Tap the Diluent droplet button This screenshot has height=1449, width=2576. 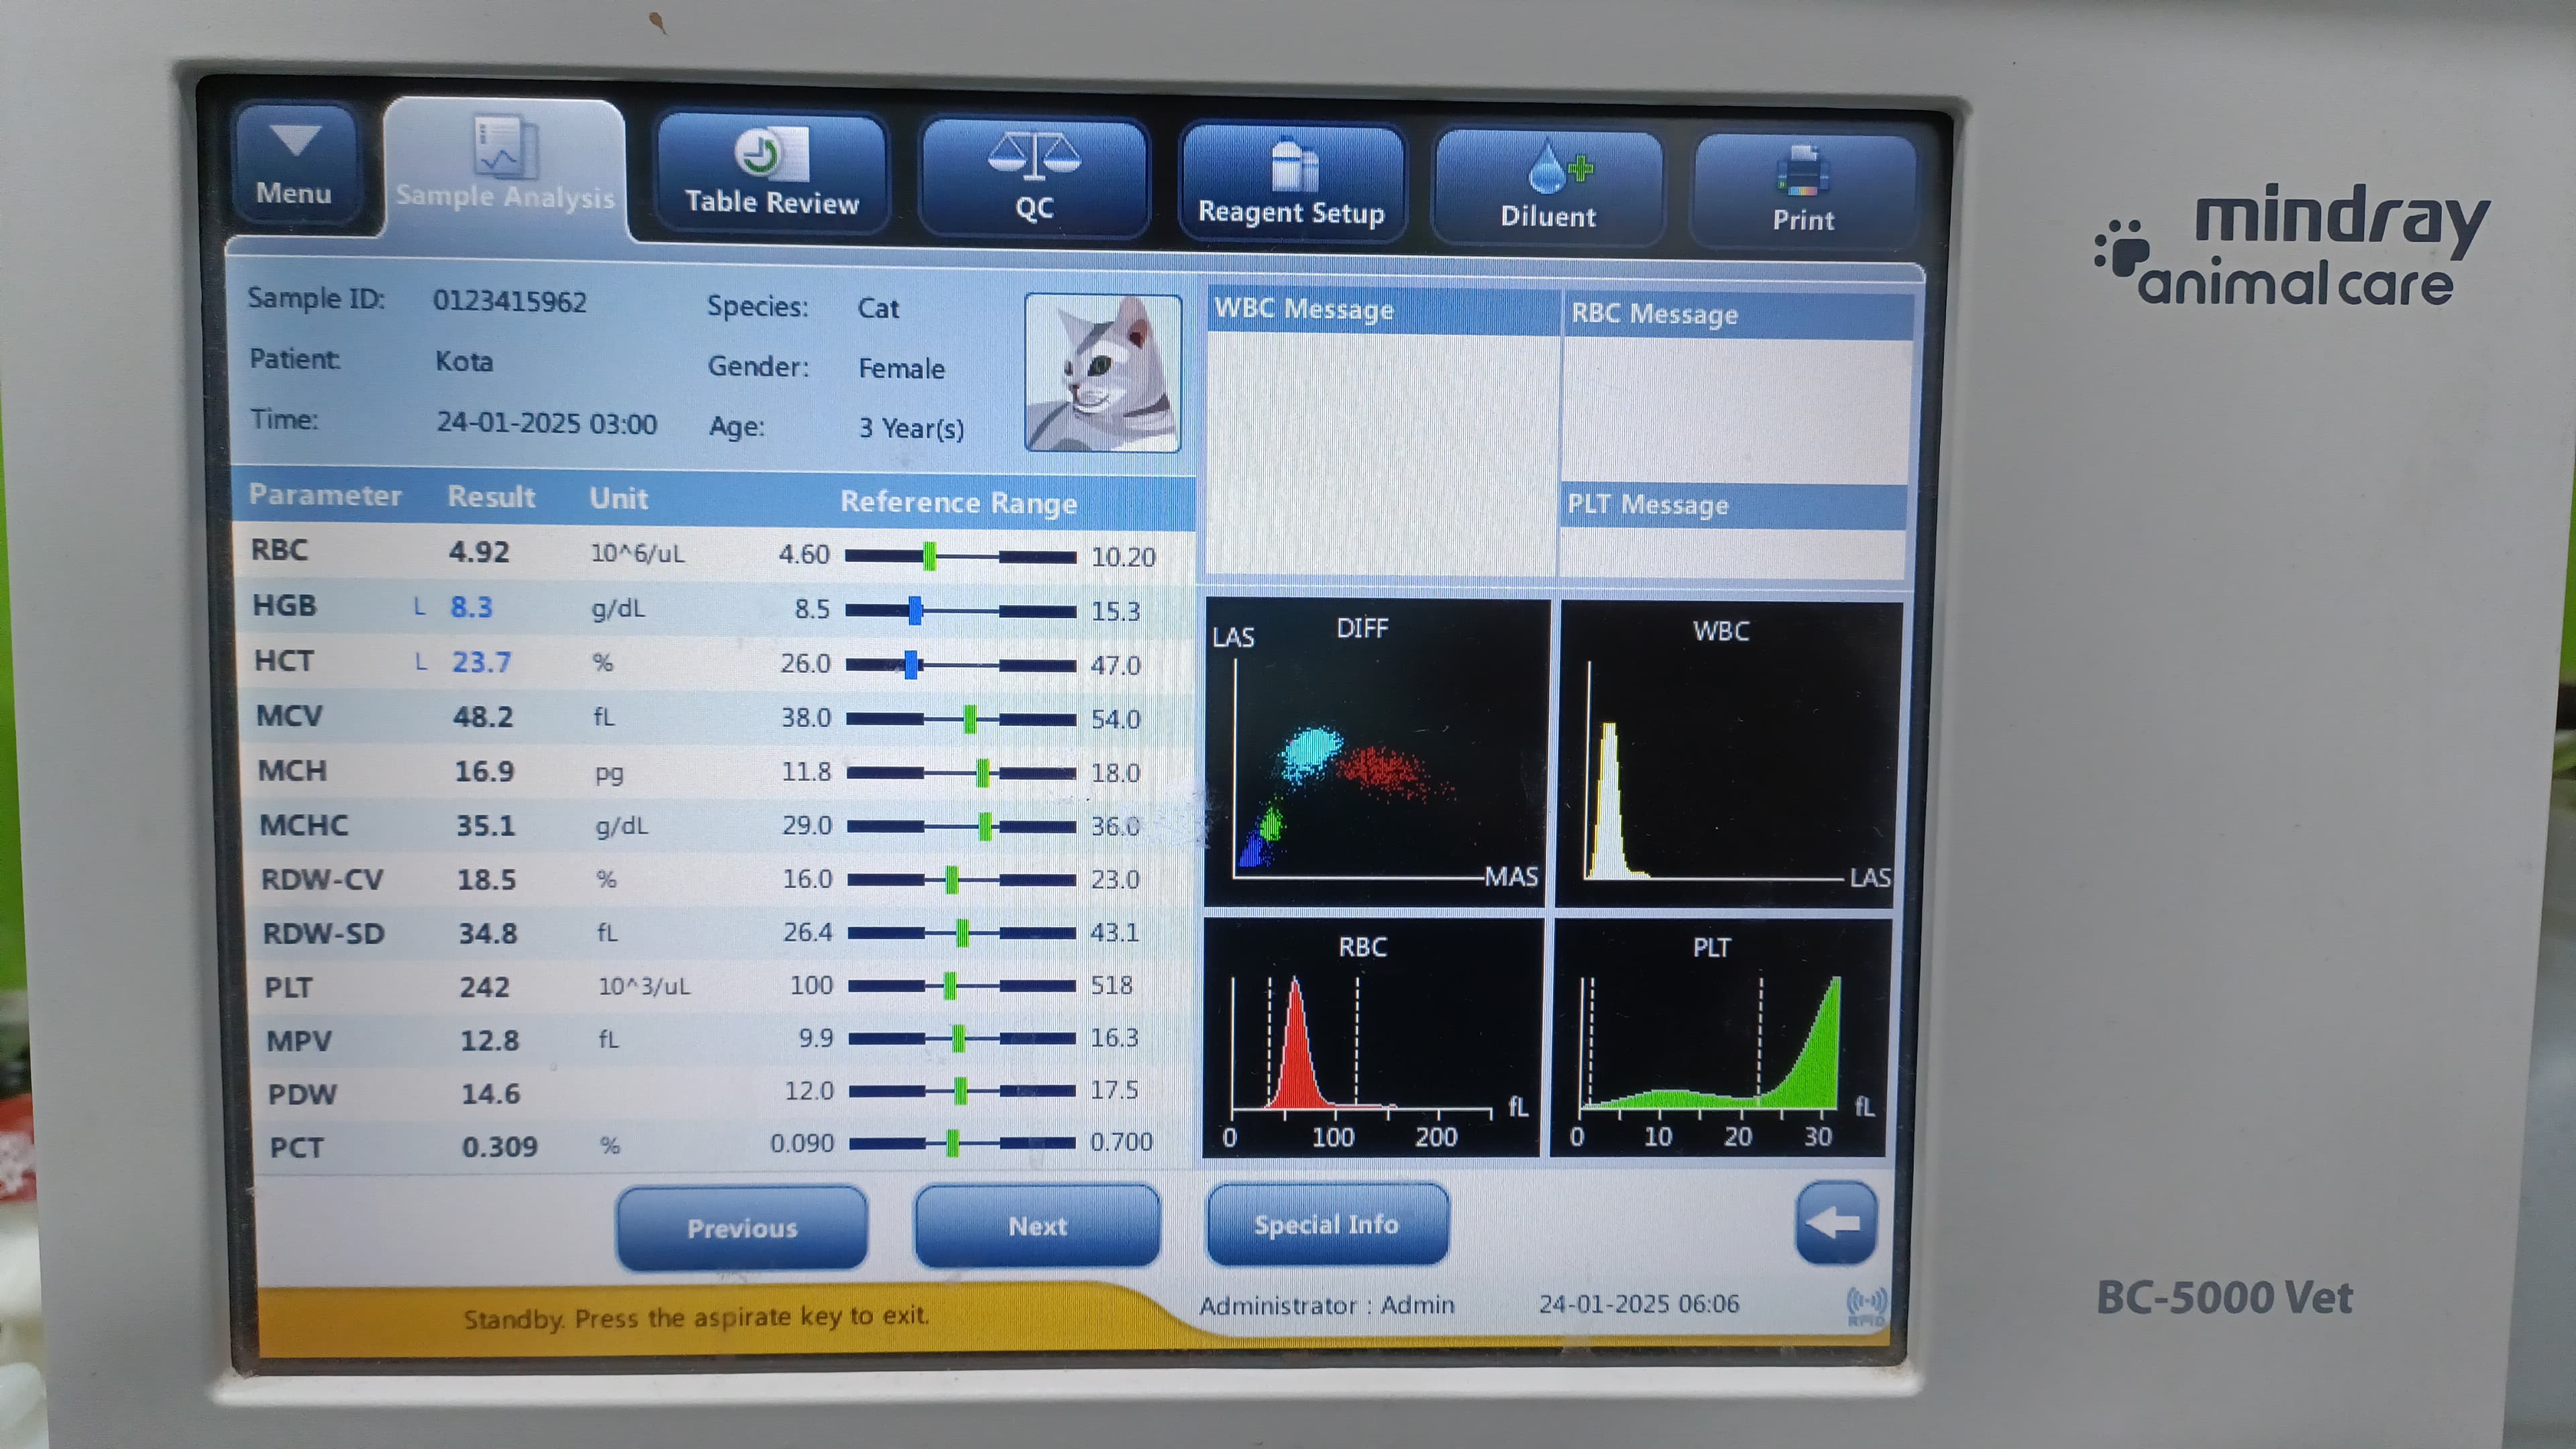[1548, 187]
